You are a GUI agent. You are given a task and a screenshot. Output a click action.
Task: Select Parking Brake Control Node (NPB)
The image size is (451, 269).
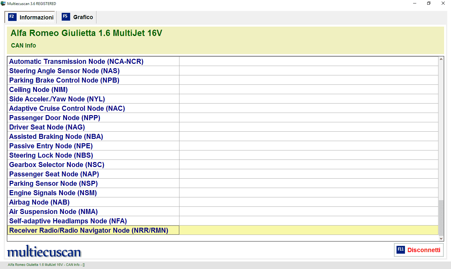point(223,80)
